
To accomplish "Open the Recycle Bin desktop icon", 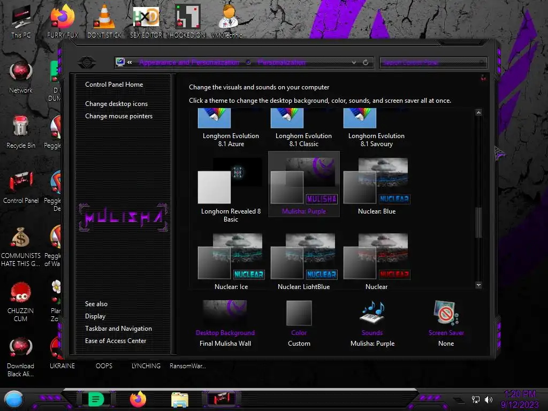I will [x=21, y=132].
